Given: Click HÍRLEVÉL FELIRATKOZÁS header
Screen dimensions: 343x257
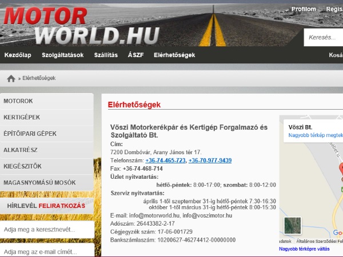Looking at the screenshot, I should [46, 206].
